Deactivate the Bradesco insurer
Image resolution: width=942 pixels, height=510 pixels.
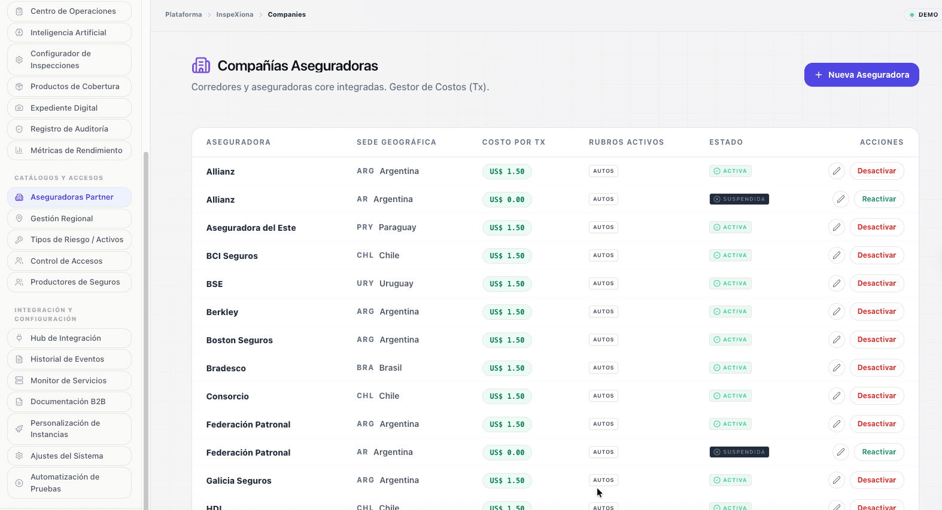(877, 368)
